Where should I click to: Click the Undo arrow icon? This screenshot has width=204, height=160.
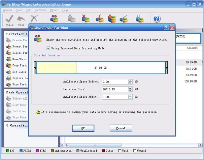21,19
